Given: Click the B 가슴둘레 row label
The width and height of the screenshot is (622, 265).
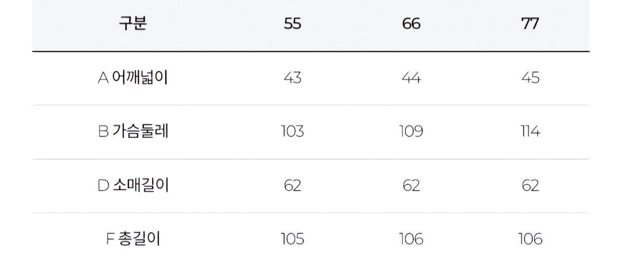Looking at the screenshot, I should (133, 132).
